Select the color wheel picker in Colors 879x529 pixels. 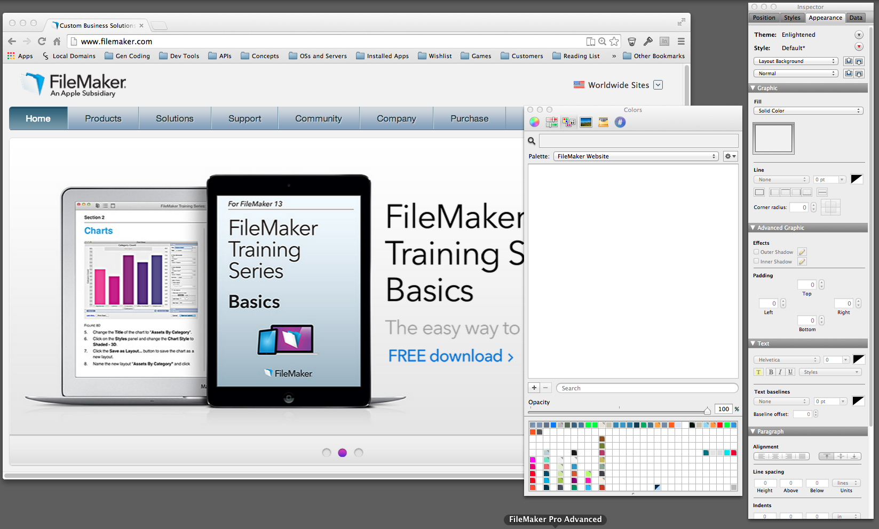pos(534,122)
